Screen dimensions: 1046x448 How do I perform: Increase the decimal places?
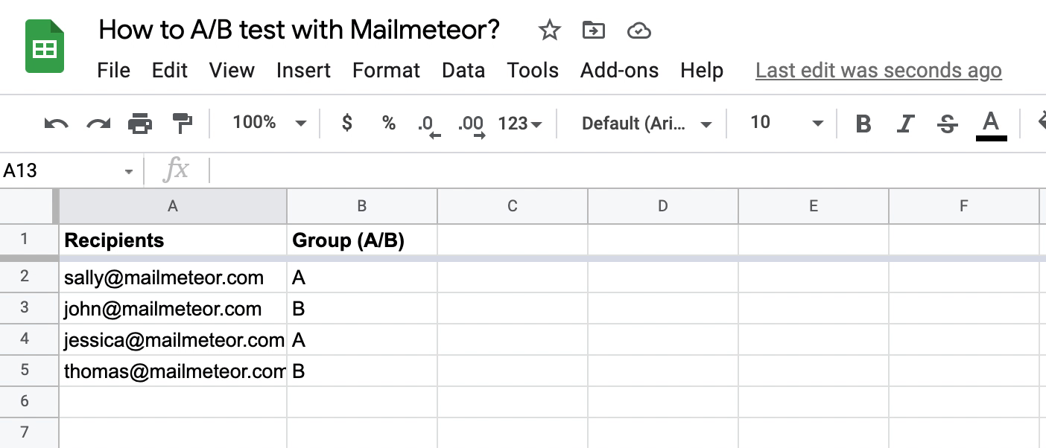[x=472, y=124]
